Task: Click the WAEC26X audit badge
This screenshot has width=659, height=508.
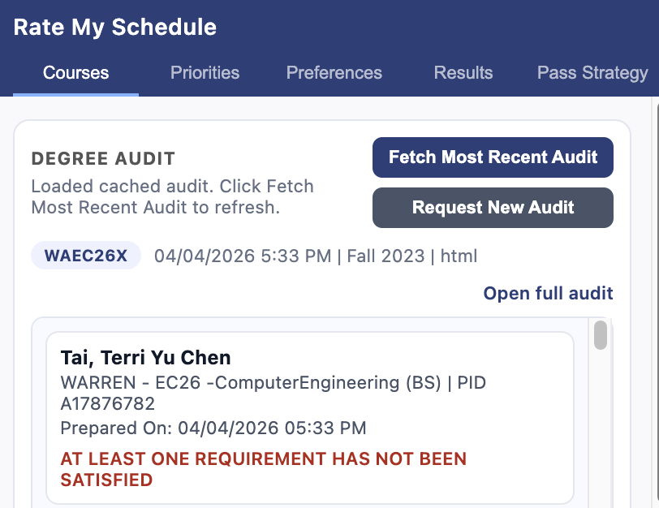Action: [x=86, y=256]
